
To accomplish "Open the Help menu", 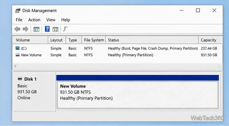I will click(x=66, y=20).
